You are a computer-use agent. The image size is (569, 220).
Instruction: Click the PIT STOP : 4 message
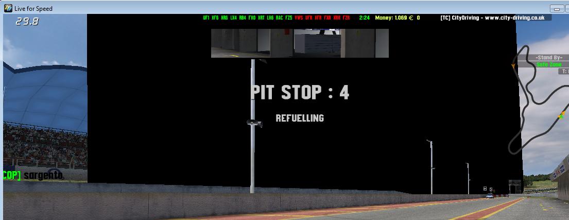[x=300, y=92]
